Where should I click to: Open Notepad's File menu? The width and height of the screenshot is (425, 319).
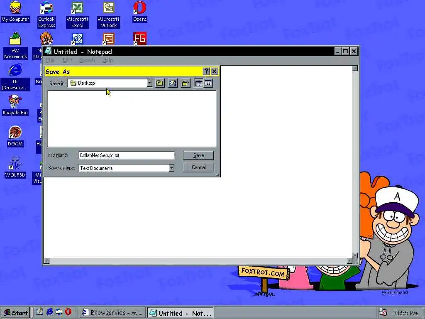[x=50, y=60]
